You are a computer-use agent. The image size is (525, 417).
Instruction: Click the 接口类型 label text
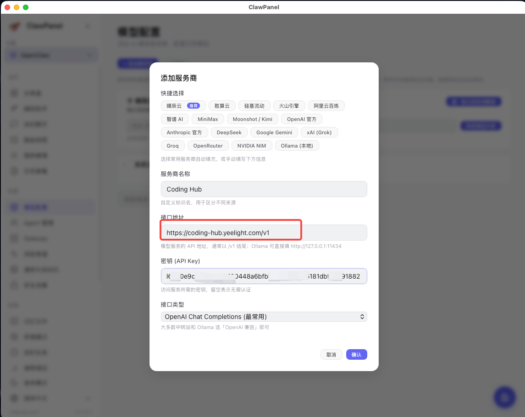pyautogui.click(x=172, y=305)
